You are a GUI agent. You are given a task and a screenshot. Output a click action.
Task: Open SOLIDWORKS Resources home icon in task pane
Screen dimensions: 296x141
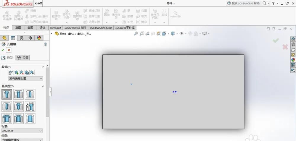coord(293,39)
